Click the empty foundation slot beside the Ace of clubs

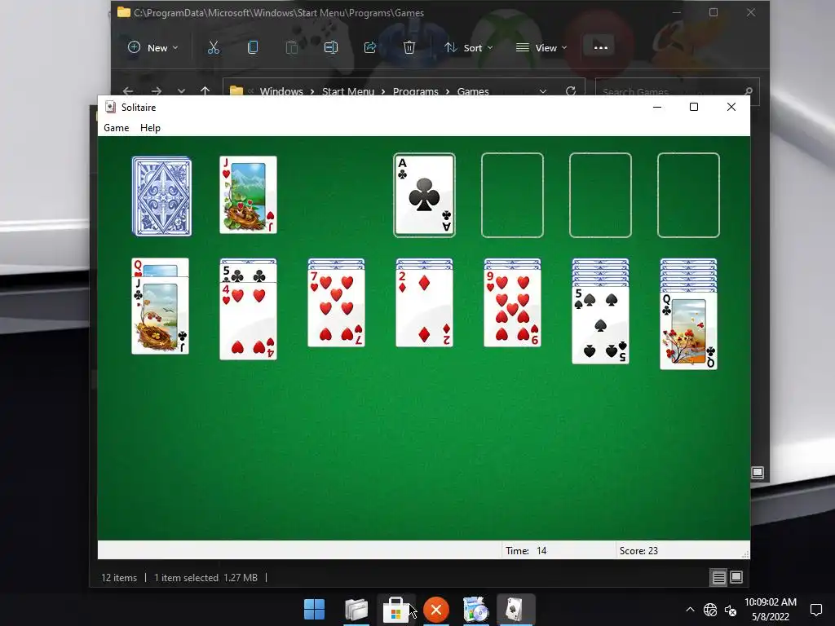512,195
